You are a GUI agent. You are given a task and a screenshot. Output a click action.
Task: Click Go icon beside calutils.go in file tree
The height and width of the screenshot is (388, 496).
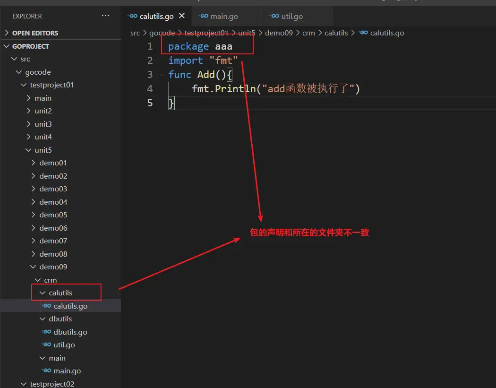pos(46,306)
